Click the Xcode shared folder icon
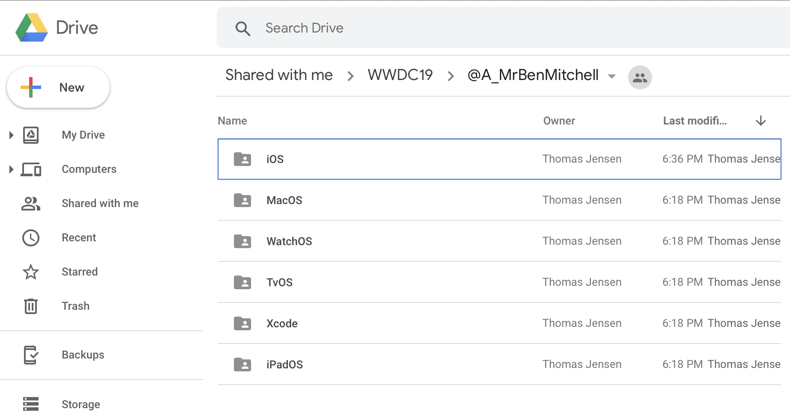 (x=242, y=323)
